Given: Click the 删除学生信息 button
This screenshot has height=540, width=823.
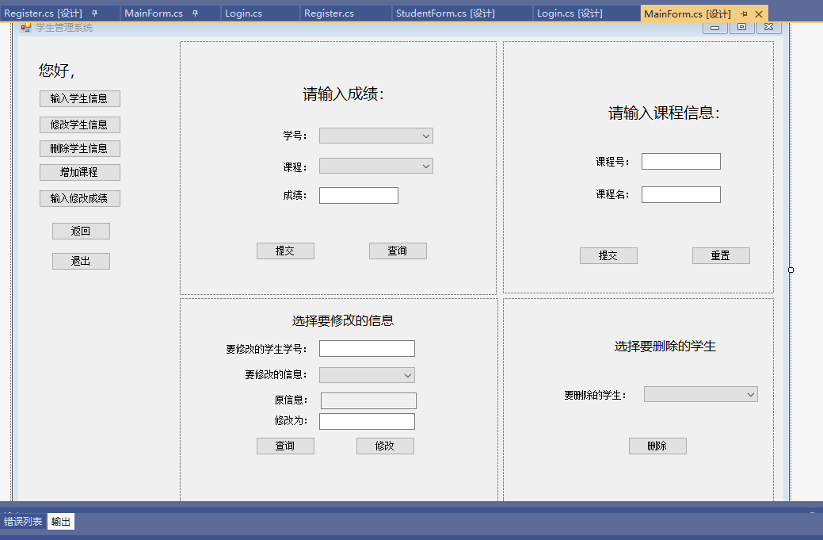Looking at the screenshot, I should [80, 148].
